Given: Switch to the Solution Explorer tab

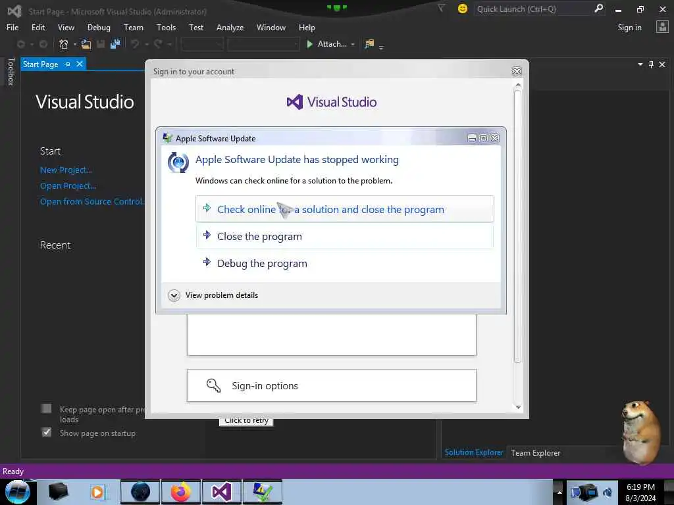Looking at the screenshot, I should (x=474, y=452).
